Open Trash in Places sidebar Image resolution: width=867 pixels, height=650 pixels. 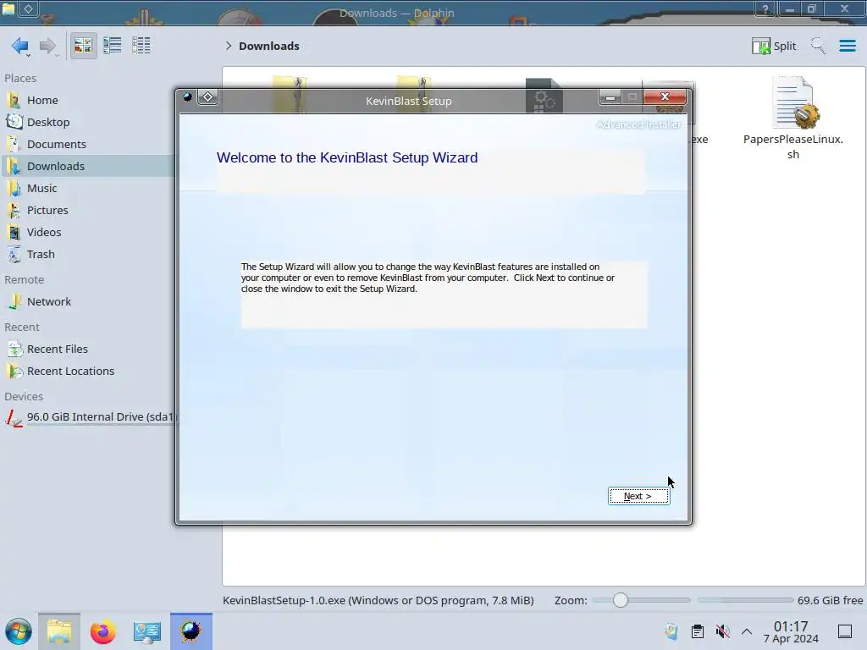88,255
